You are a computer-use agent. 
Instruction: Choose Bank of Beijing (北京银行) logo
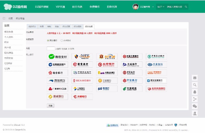coord(107,64)
